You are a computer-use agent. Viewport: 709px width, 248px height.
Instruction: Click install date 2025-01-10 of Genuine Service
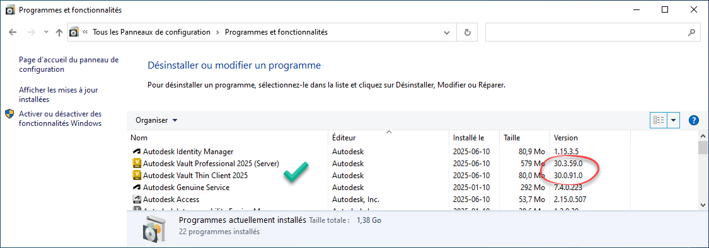tap(471, 187)
